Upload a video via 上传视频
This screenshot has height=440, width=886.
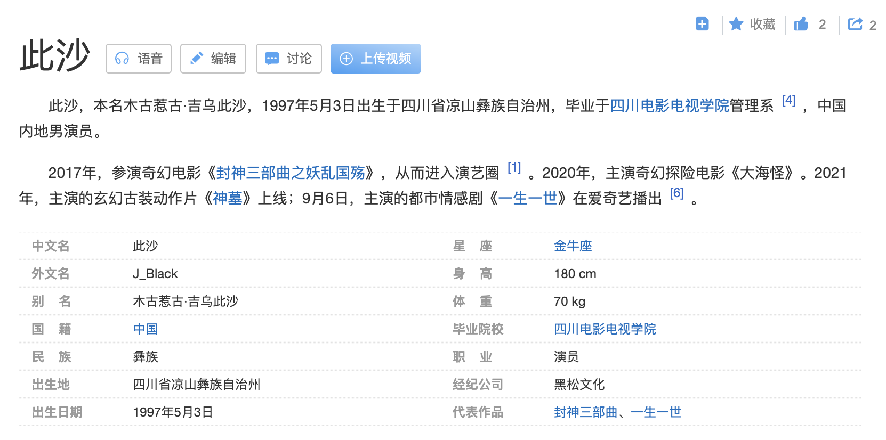[x=376, y=59]
